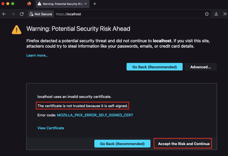Click the Firefox logo pinned tab
228x156 pixels.
coord(29,4)
